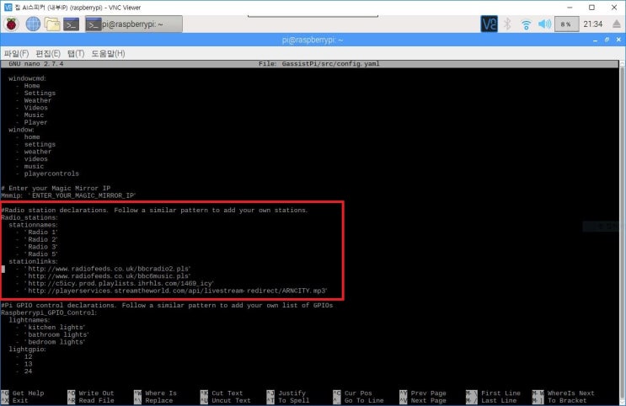Click the 'ENTER_YOUR_MAGIC_MIRROR_IP' value

[83, 195]
